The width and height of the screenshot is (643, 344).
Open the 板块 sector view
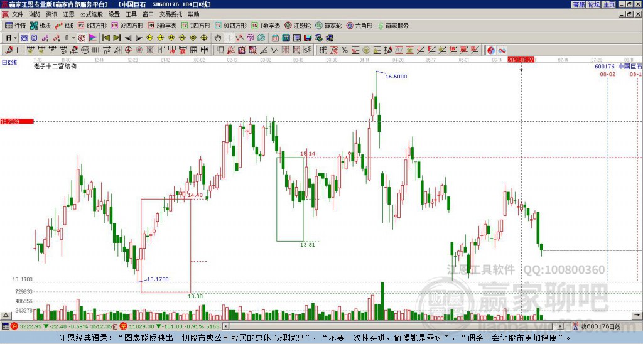(x=40, y=25)
